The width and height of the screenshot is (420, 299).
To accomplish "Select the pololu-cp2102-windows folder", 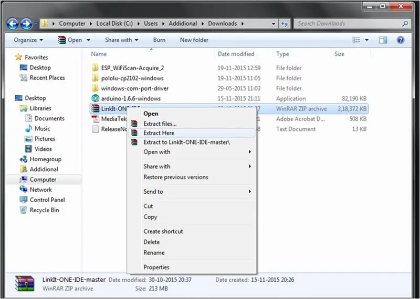I will pos(132,79).
